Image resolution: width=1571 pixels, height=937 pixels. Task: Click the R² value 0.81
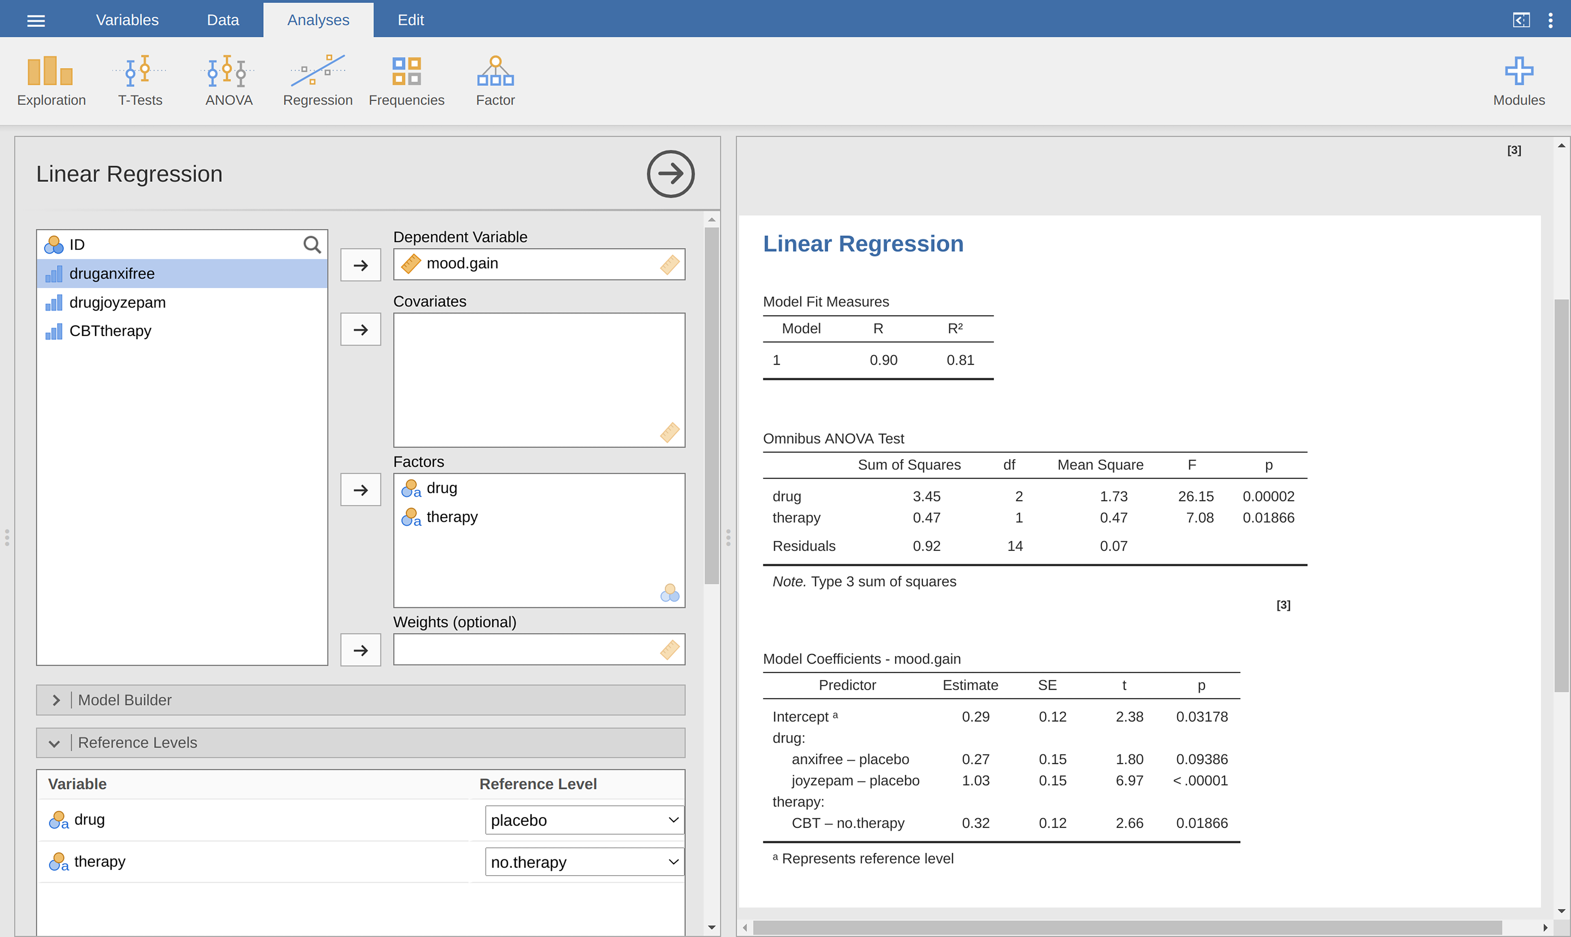[x=960, y=360]
